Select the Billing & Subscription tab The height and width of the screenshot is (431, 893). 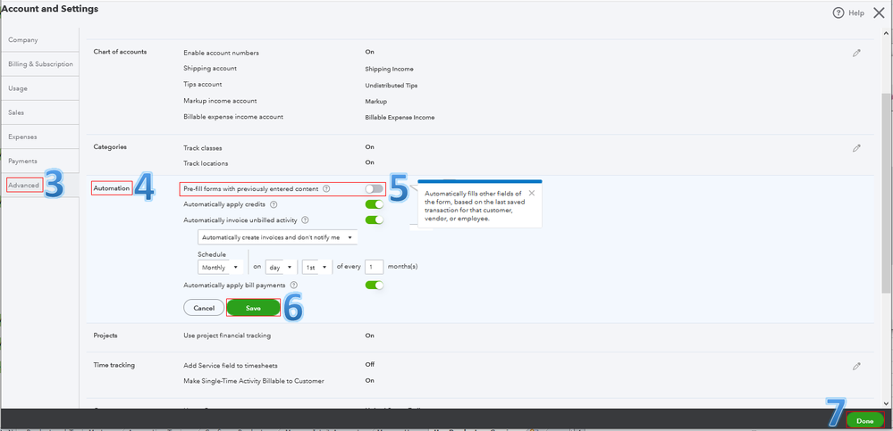coord(40,64)
